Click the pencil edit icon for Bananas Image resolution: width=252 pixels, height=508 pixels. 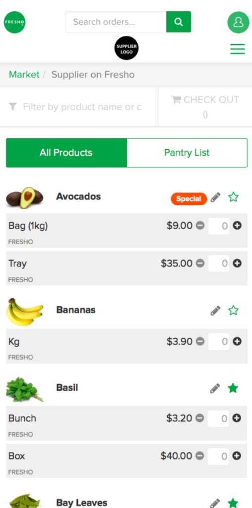point(215,311)
